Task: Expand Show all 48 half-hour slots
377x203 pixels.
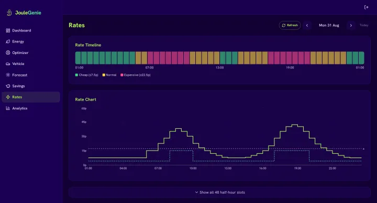Action: pyautogui.click(x=219, y=192)
